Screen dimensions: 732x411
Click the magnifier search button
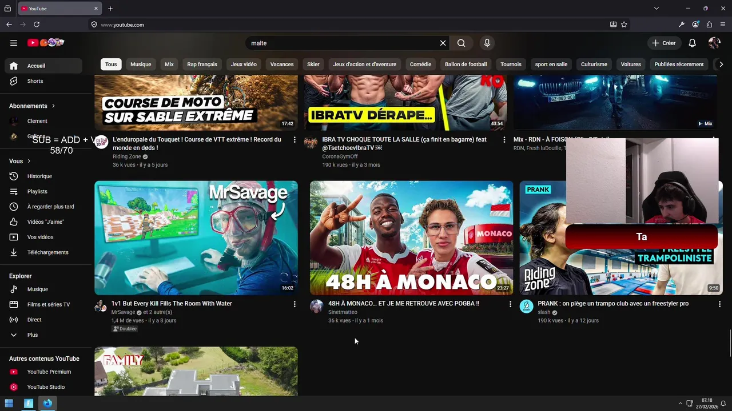[462, 43]
